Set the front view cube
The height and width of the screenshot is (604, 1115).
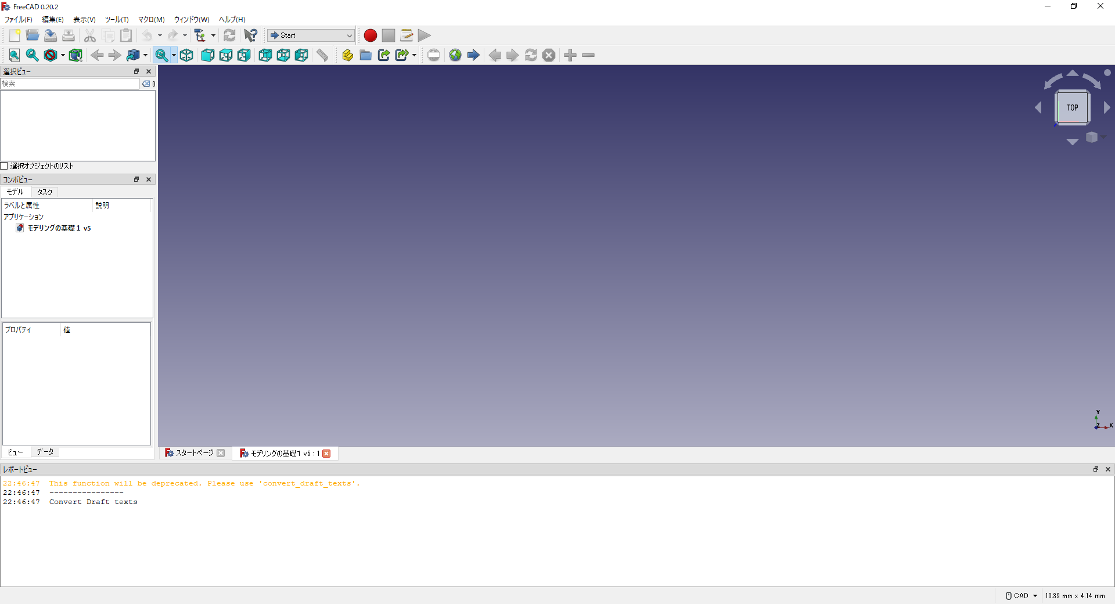pyautogui.click(x=208, y=55)
